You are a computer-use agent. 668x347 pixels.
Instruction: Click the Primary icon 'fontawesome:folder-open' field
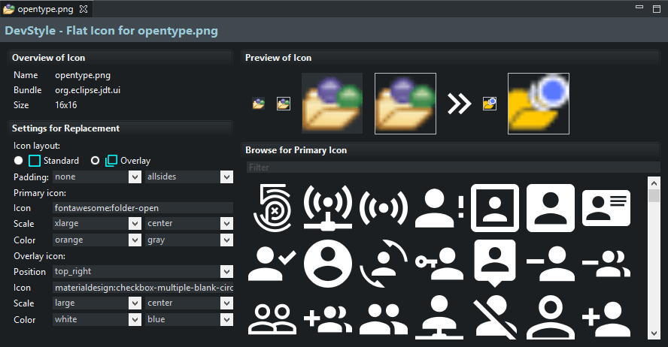pos(143,208)
